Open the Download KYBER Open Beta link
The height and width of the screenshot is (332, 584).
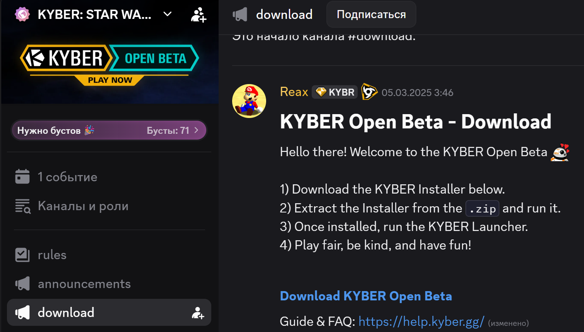366,296
